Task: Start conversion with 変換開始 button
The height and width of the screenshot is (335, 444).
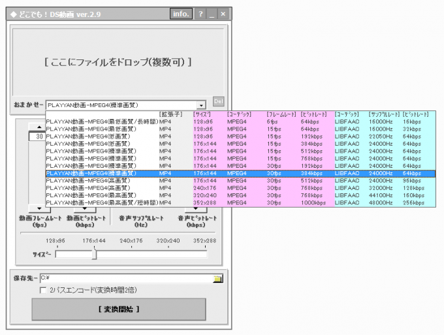Action: point(119,309)
